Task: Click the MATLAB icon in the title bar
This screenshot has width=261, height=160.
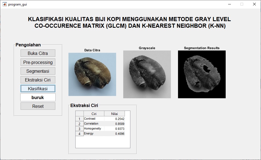Action: tap(4, 4)
